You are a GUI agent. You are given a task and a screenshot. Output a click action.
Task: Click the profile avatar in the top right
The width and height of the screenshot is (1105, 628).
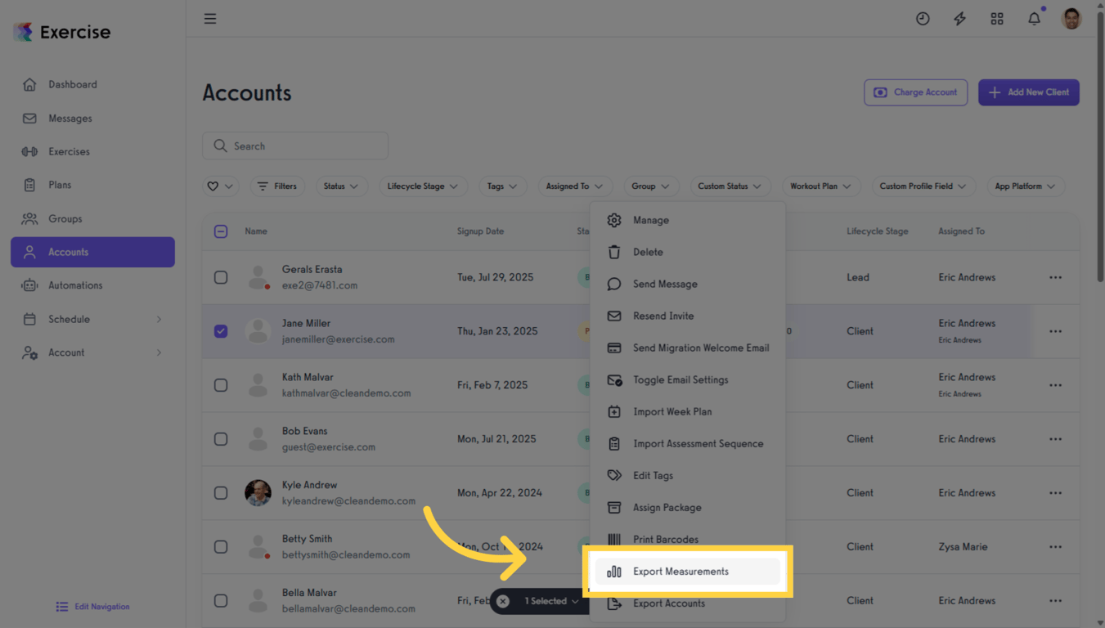[1071, 18]
